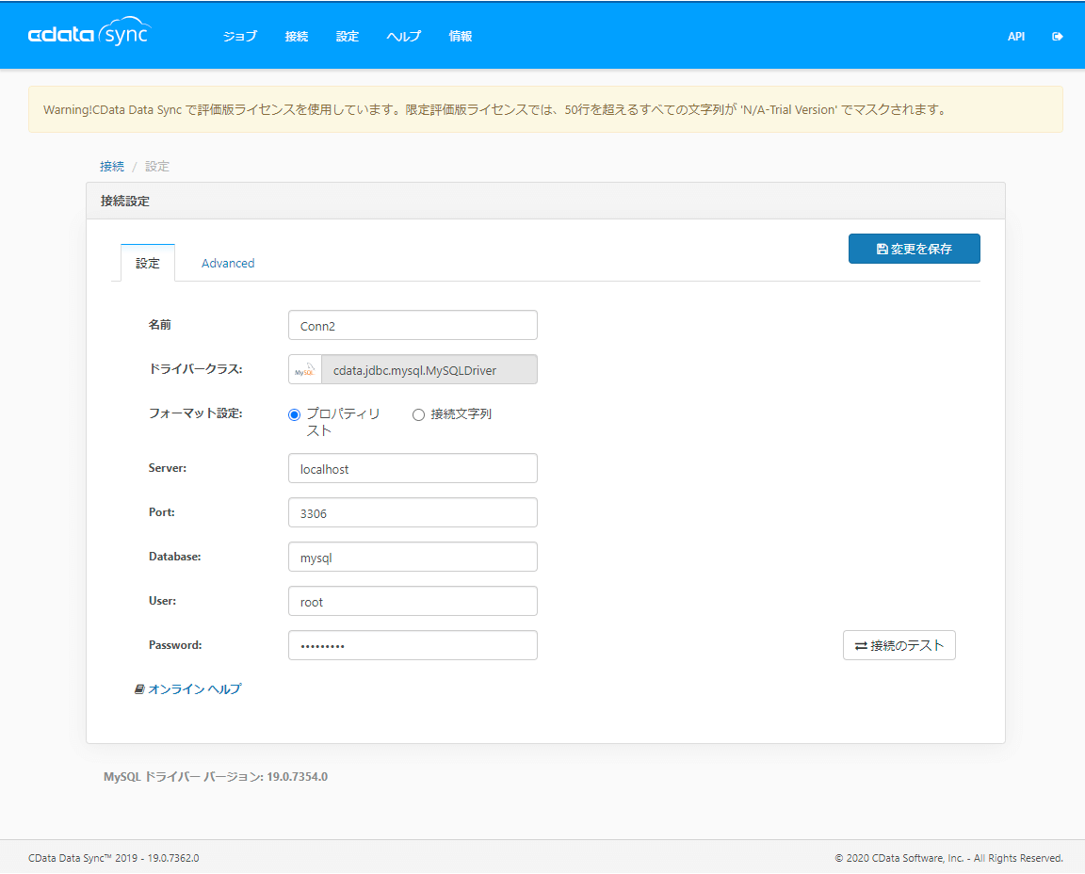Open the 接続 menu in navbar
This screenshot has height=874, width=1085.
click(297, 37)
